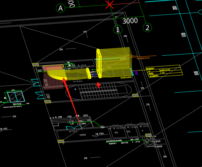Select the large transparent yellow duct box
The height and width of the screenshot is (167, 202).
(116, 62)
